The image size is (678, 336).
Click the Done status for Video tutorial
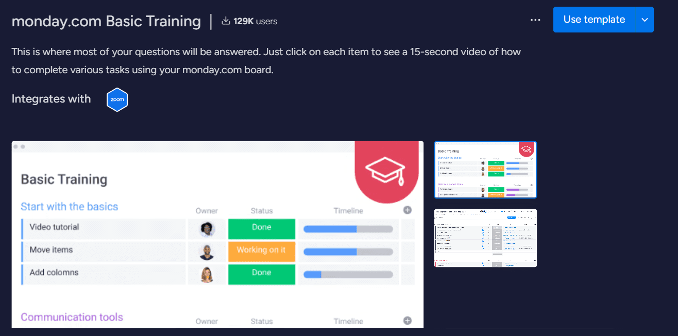coord(261,228)
